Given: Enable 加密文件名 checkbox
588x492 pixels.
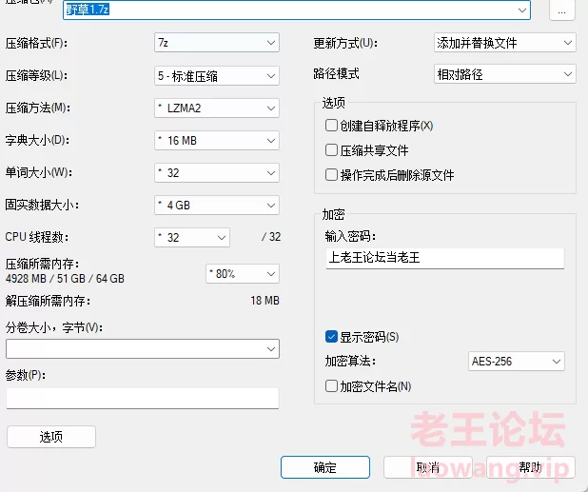Looking at the screenshot, I should (x=331, y=386).
